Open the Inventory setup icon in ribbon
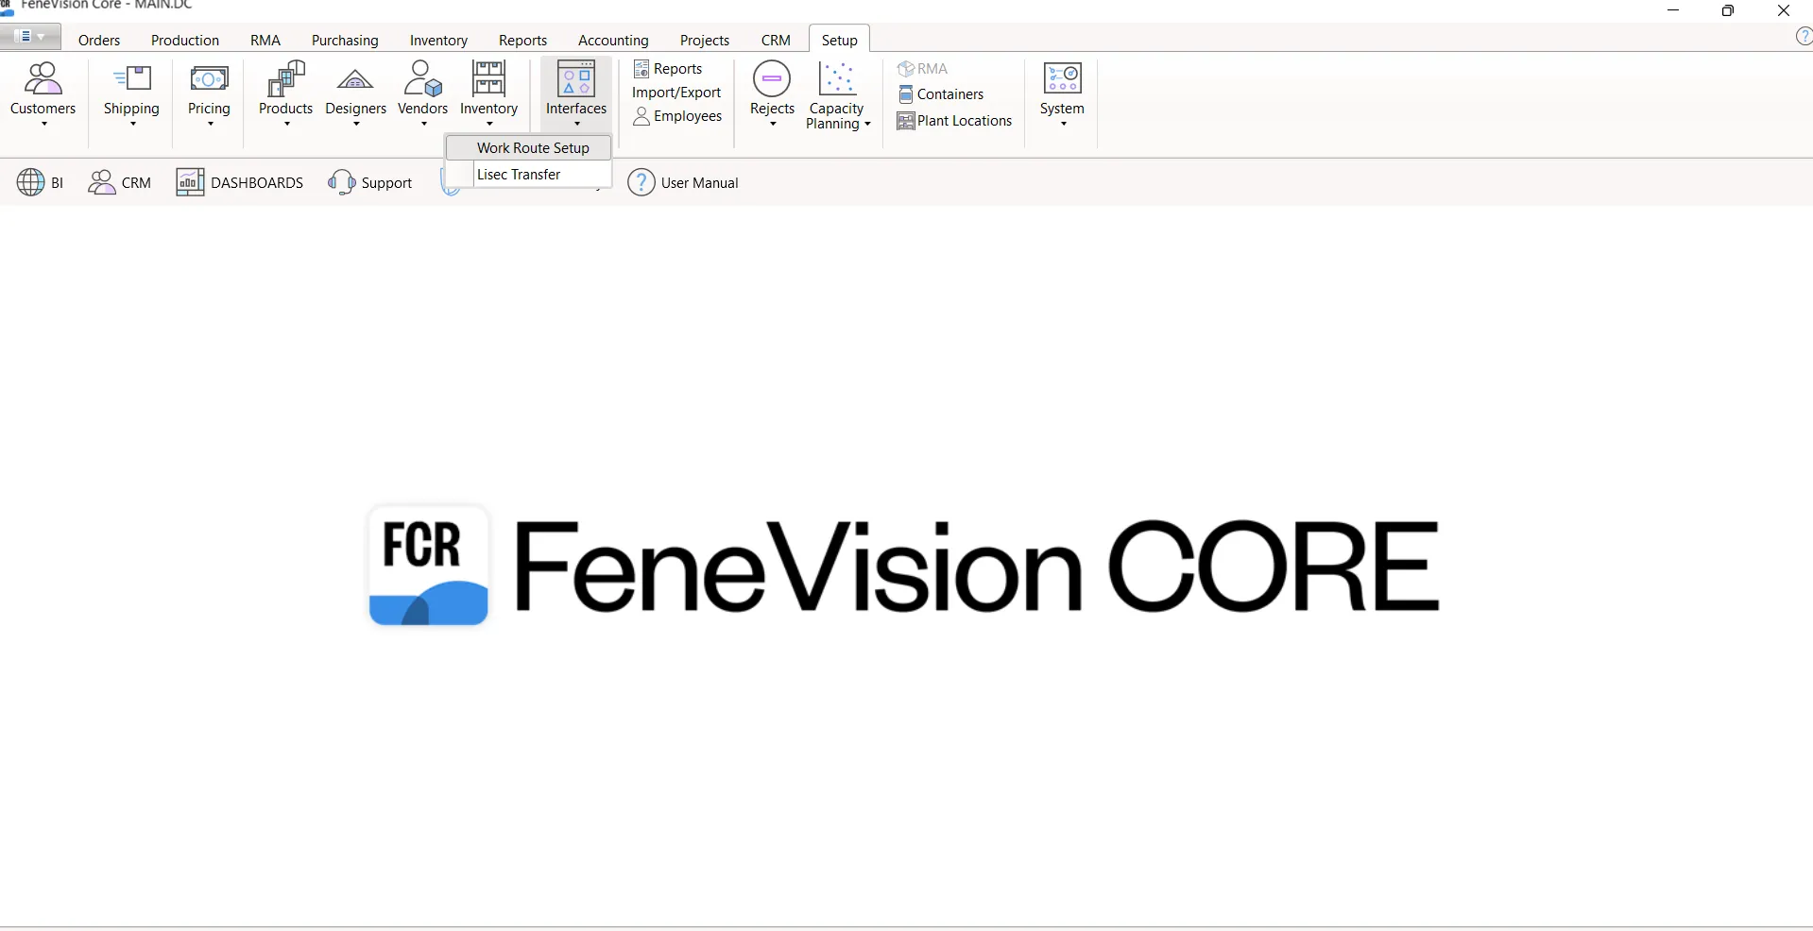 point(488,79)
